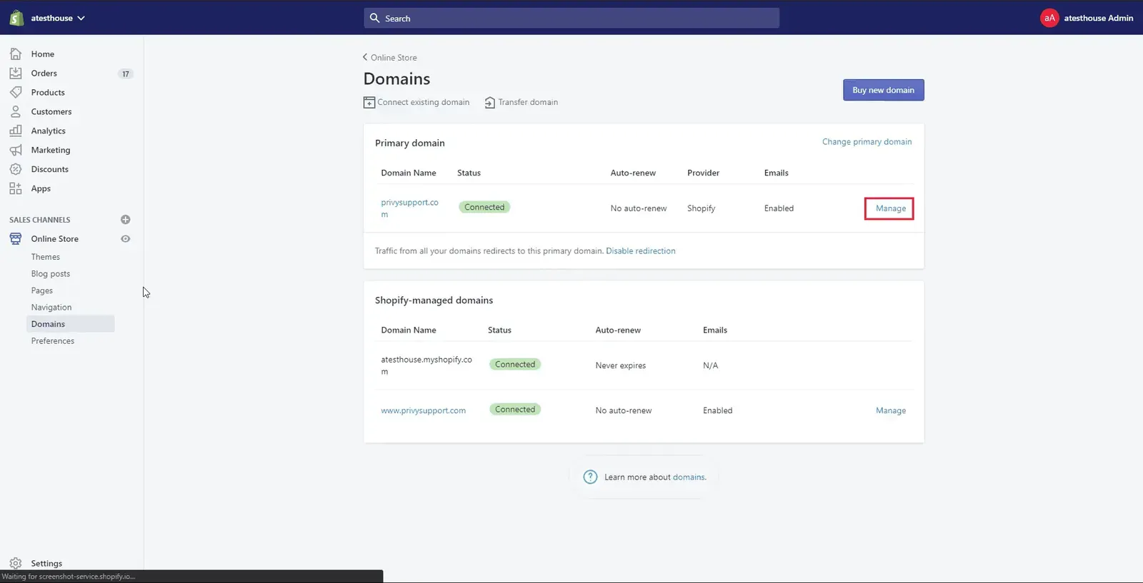
Task: Click the Shopify logo icon
Action: pos(16,18)
